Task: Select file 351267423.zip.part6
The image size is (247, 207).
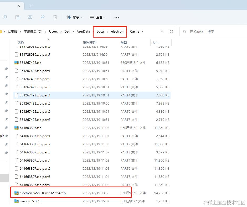Action: pyautogui.click(x=92, y=112)
